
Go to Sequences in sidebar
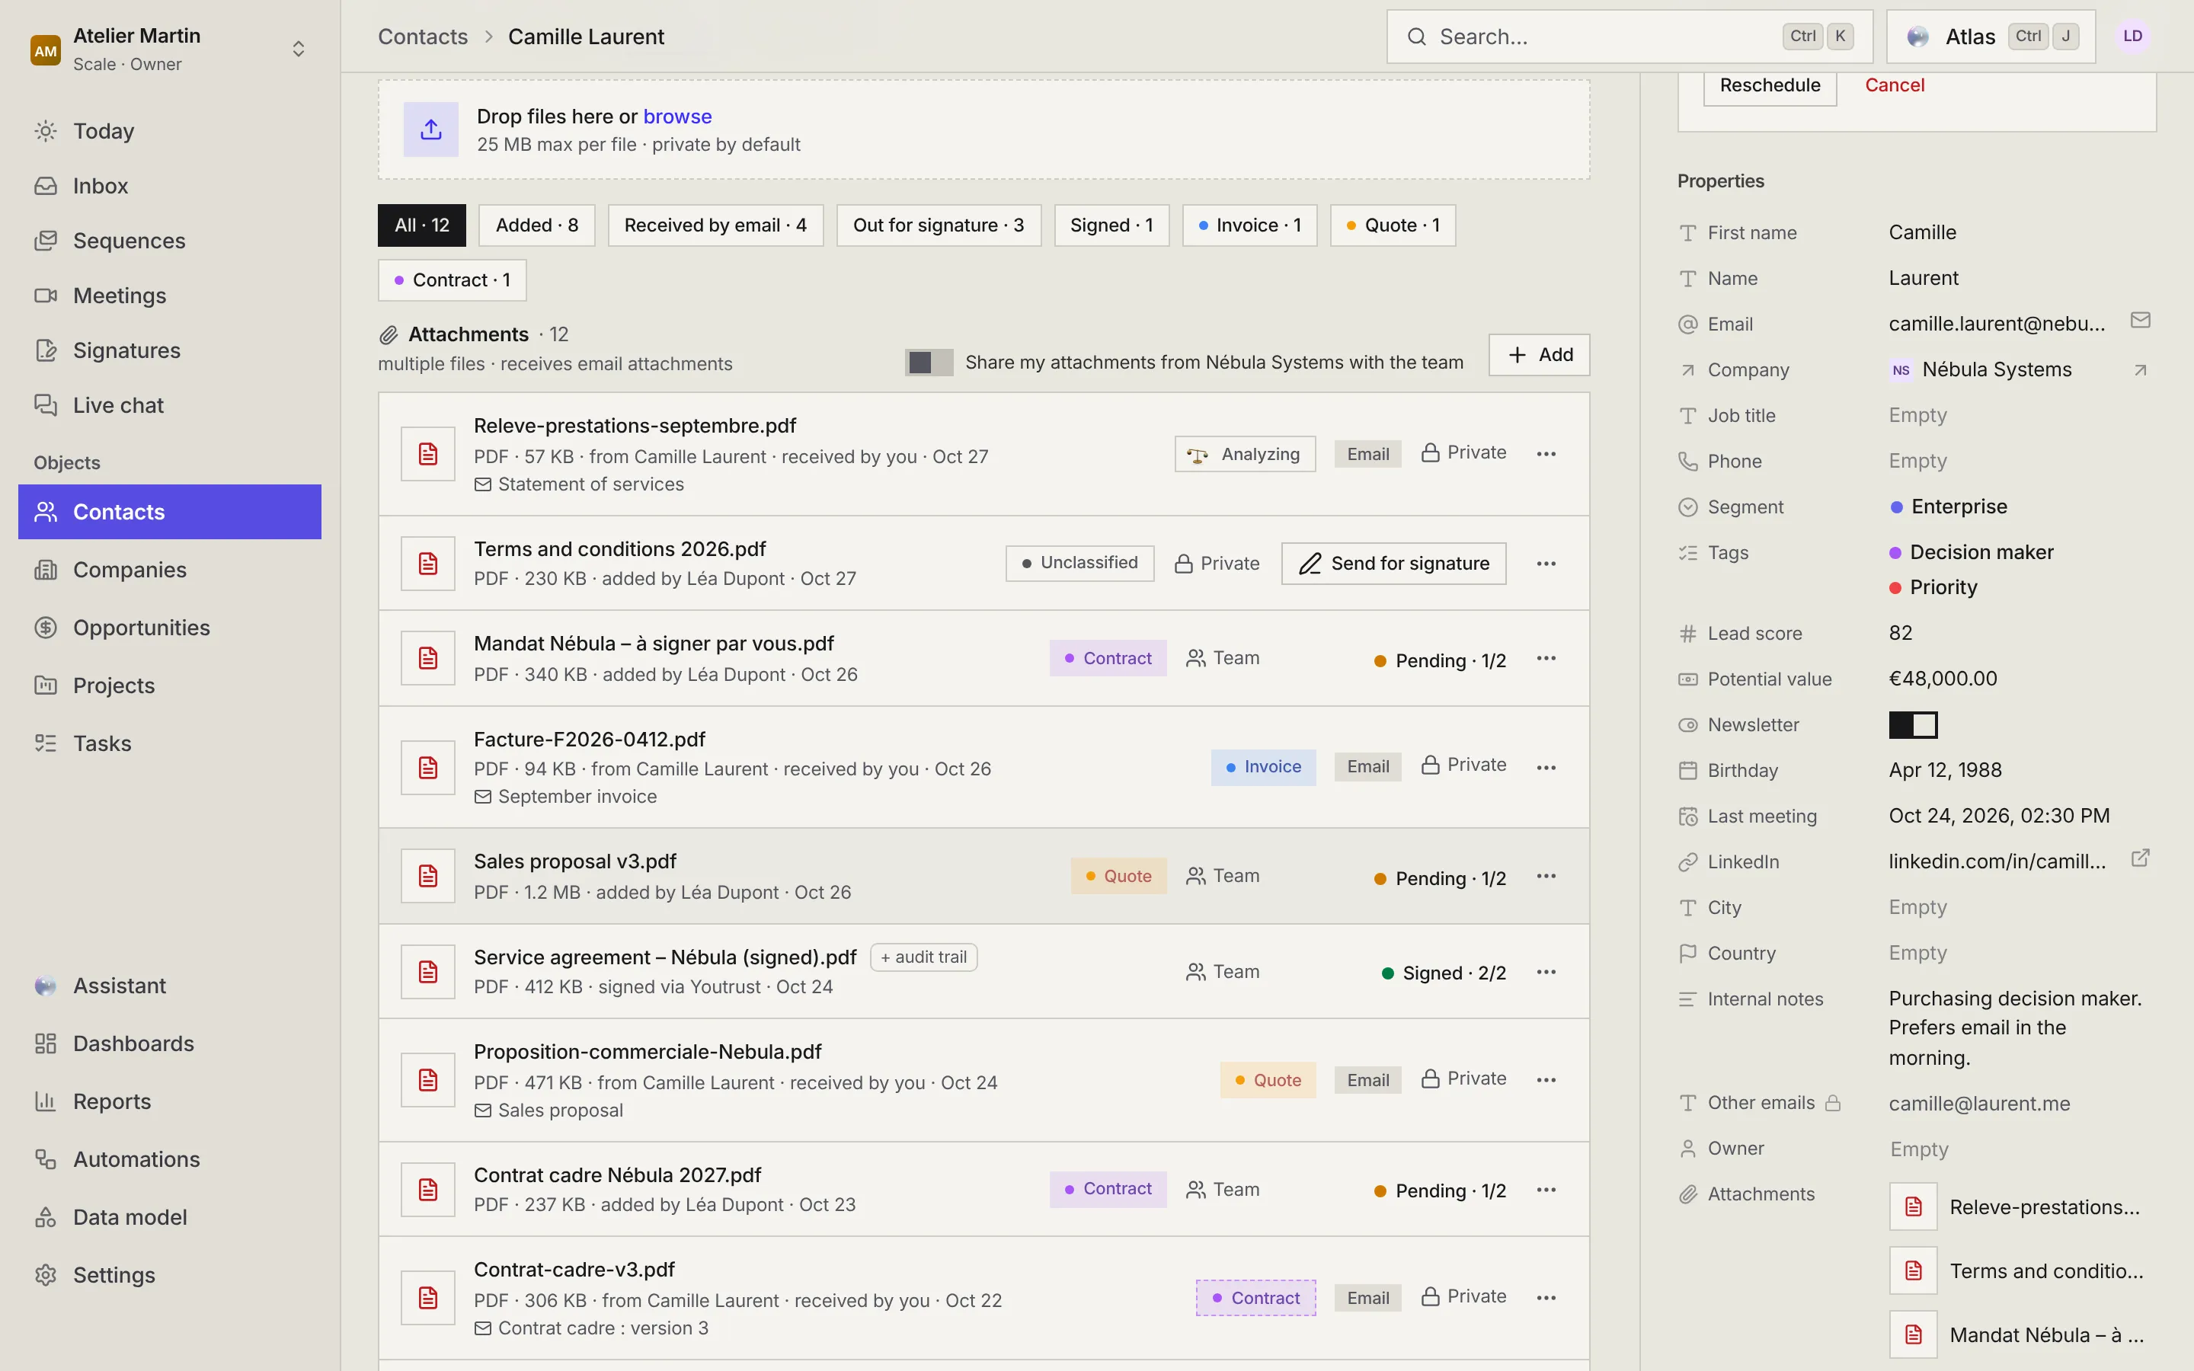tap(170, 240)
